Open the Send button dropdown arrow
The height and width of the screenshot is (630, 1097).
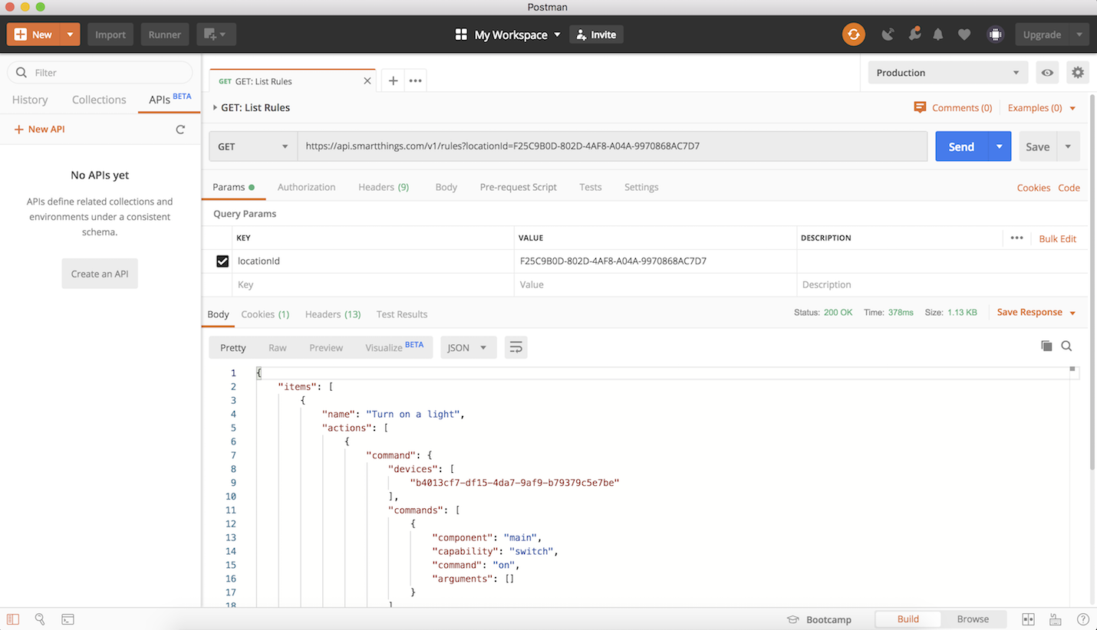tap(999, 146)
